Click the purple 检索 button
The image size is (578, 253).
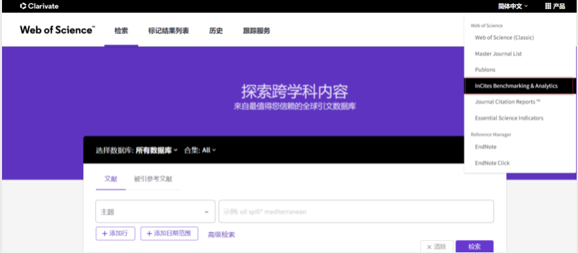[x=475, y=247]
